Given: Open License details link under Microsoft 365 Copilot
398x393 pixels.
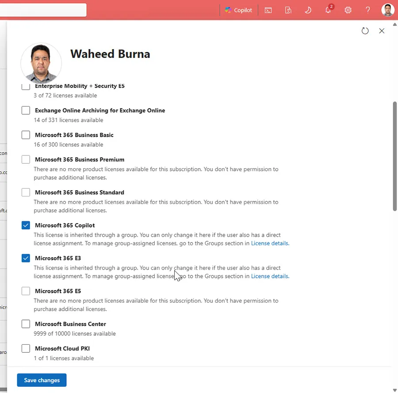Looking at the screenshot, I should pyautogui.click(x=270, y=243).
